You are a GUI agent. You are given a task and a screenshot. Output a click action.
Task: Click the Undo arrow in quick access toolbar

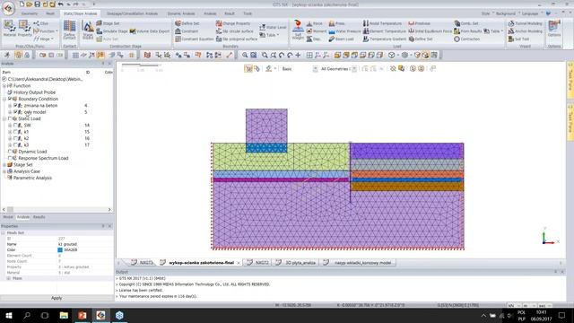60,4
